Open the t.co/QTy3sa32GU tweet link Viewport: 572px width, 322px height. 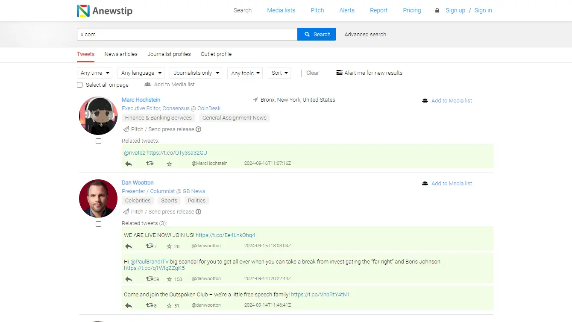[x=177, y=152]
